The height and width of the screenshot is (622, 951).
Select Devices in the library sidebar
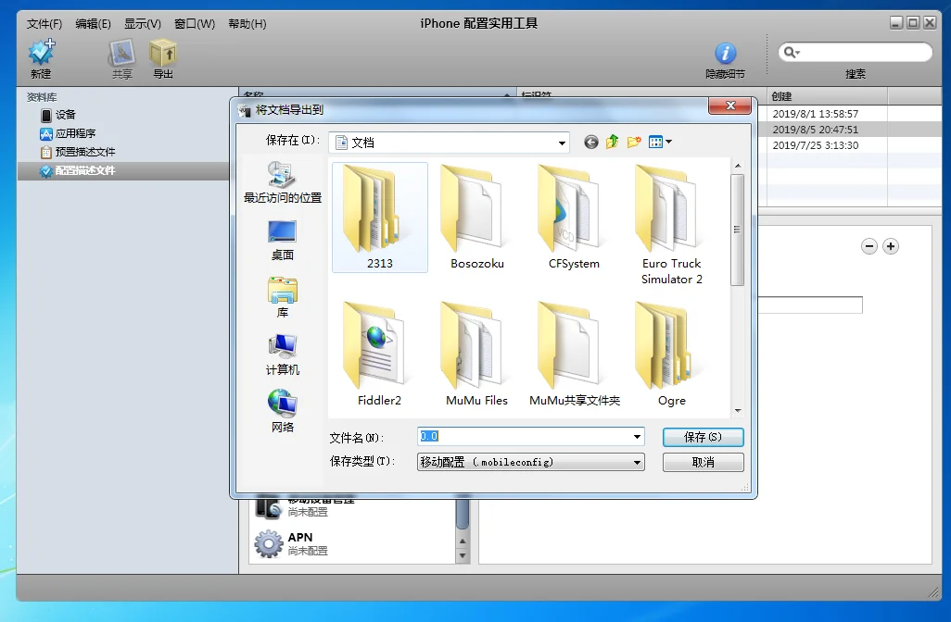[x=58, y=115]
